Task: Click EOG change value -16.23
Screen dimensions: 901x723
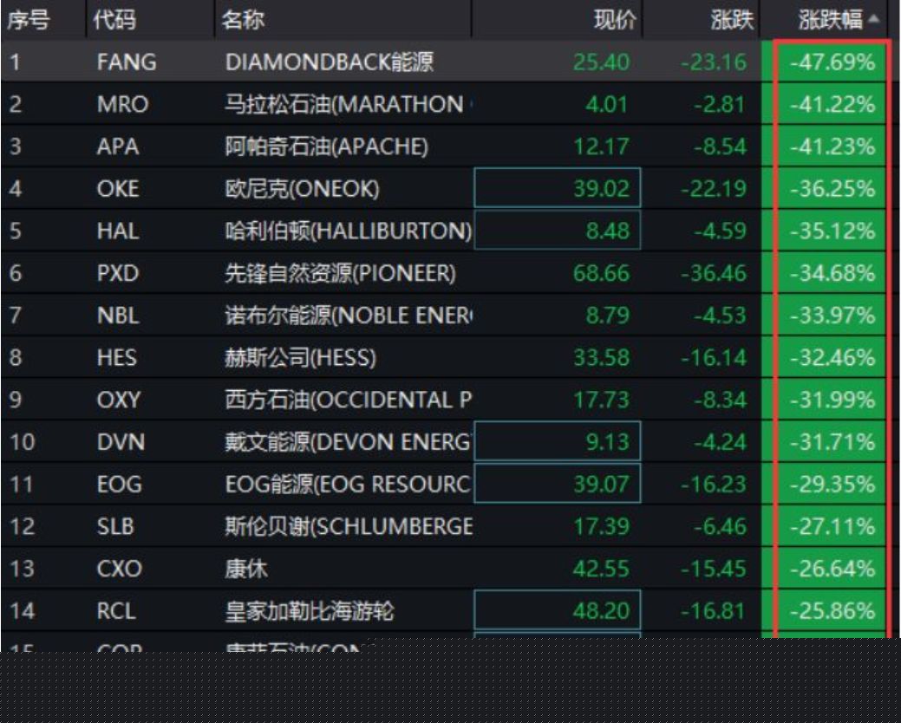Action: 714,484
